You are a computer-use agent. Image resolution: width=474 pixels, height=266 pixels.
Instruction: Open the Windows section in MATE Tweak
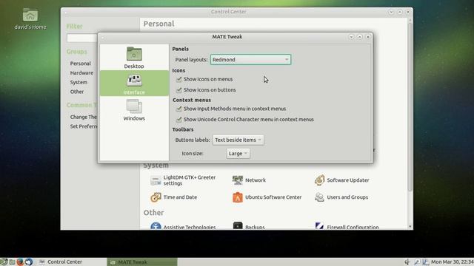134,109
